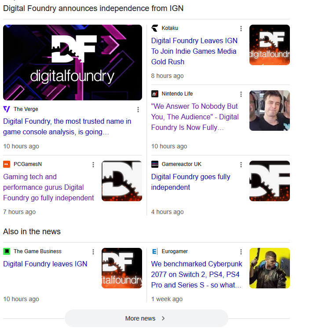
Task: Open The Verge headline about Digital Foundry
Action: pos(67,126)
